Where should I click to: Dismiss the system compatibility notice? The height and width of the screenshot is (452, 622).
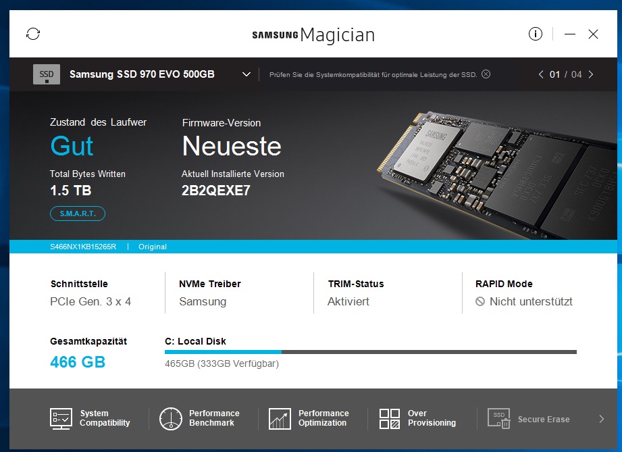pos(486,74)
